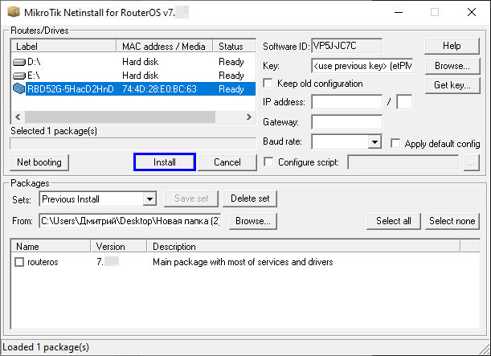Check the routeros package checkbox
The width and height of the screenshot is (491, 356).
pyautogui.click(x=19, y=262)
